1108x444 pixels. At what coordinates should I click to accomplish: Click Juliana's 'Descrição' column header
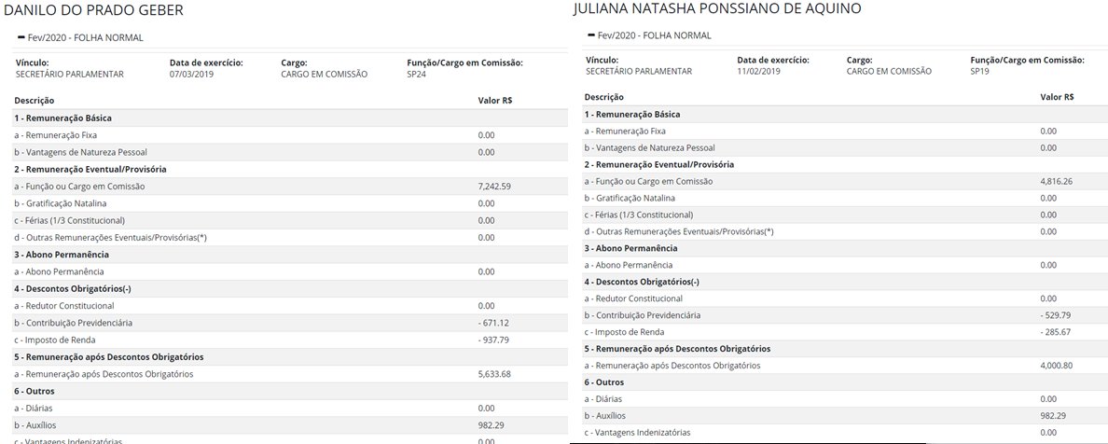(603, 97)
